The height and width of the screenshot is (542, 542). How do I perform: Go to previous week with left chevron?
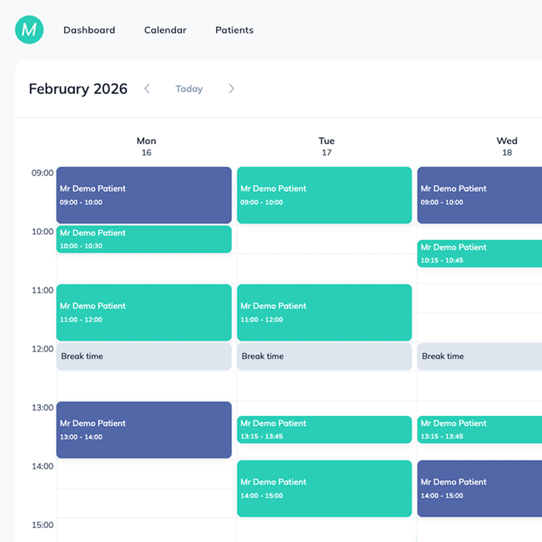[x=147, y=89]
